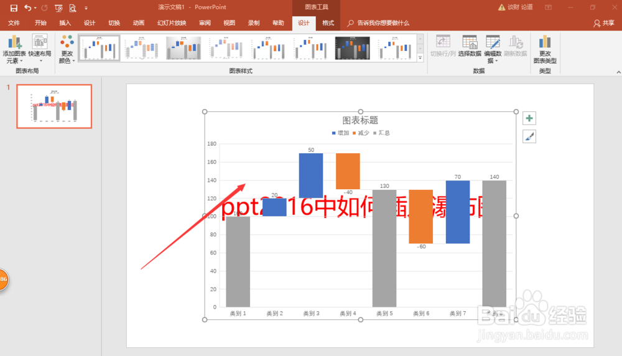Select first chart style thumbnail

tap(99, 48)
